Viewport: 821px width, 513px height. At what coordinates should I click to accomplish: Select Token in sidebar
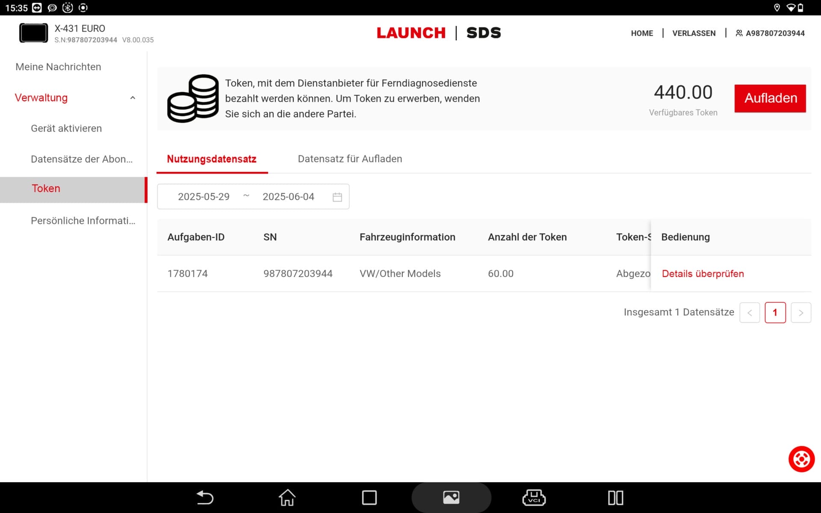coord(73,190)
